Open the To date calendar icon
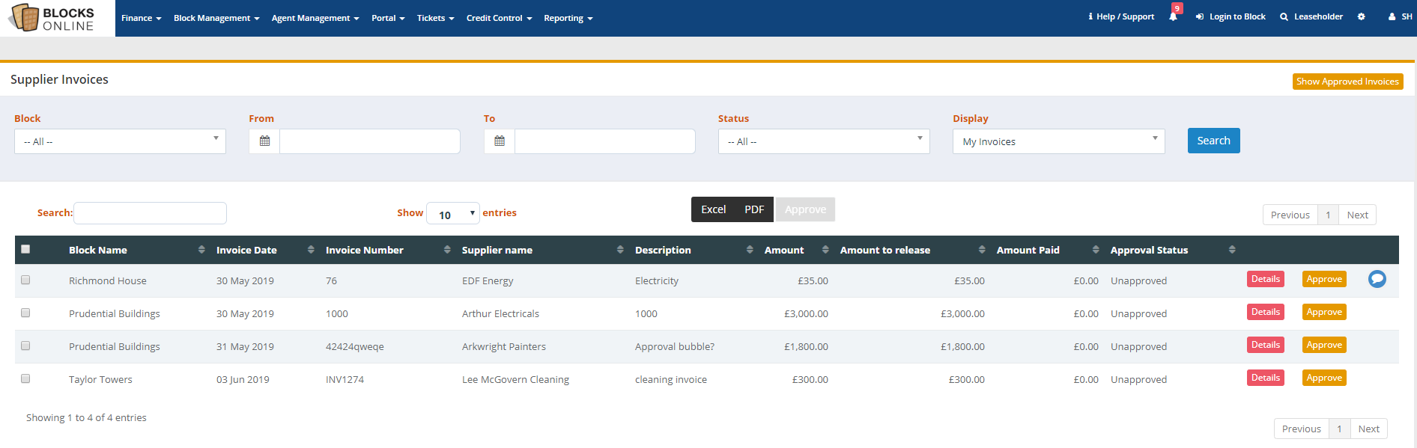Image resolution: width=1417 pixels, height=448 pixels. pos(500,141)
